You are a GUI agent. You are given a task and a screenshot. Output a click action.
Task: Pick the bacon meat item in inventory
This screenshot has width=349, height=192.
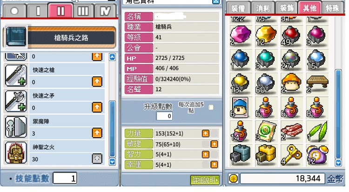pos(291,131)
